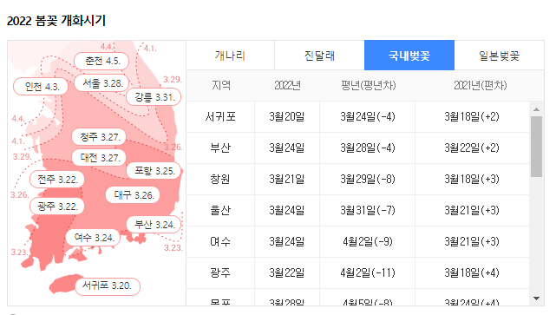Click the 여수 3.24. map label

pyautogui.click(x=93, y=238)
